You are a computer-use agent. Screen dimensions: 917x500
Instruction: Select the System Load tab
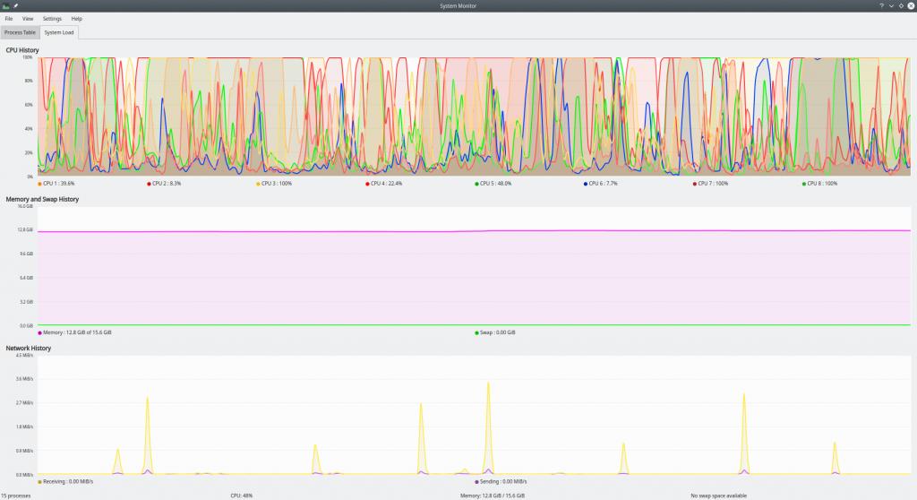point(60,32)
